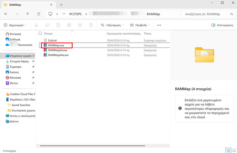Add a new tab

[61, 5]
